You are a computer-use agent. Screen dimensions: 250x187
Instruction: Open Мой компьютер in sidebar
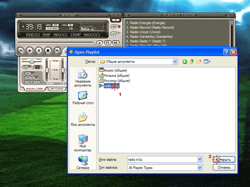pos(82,143)
